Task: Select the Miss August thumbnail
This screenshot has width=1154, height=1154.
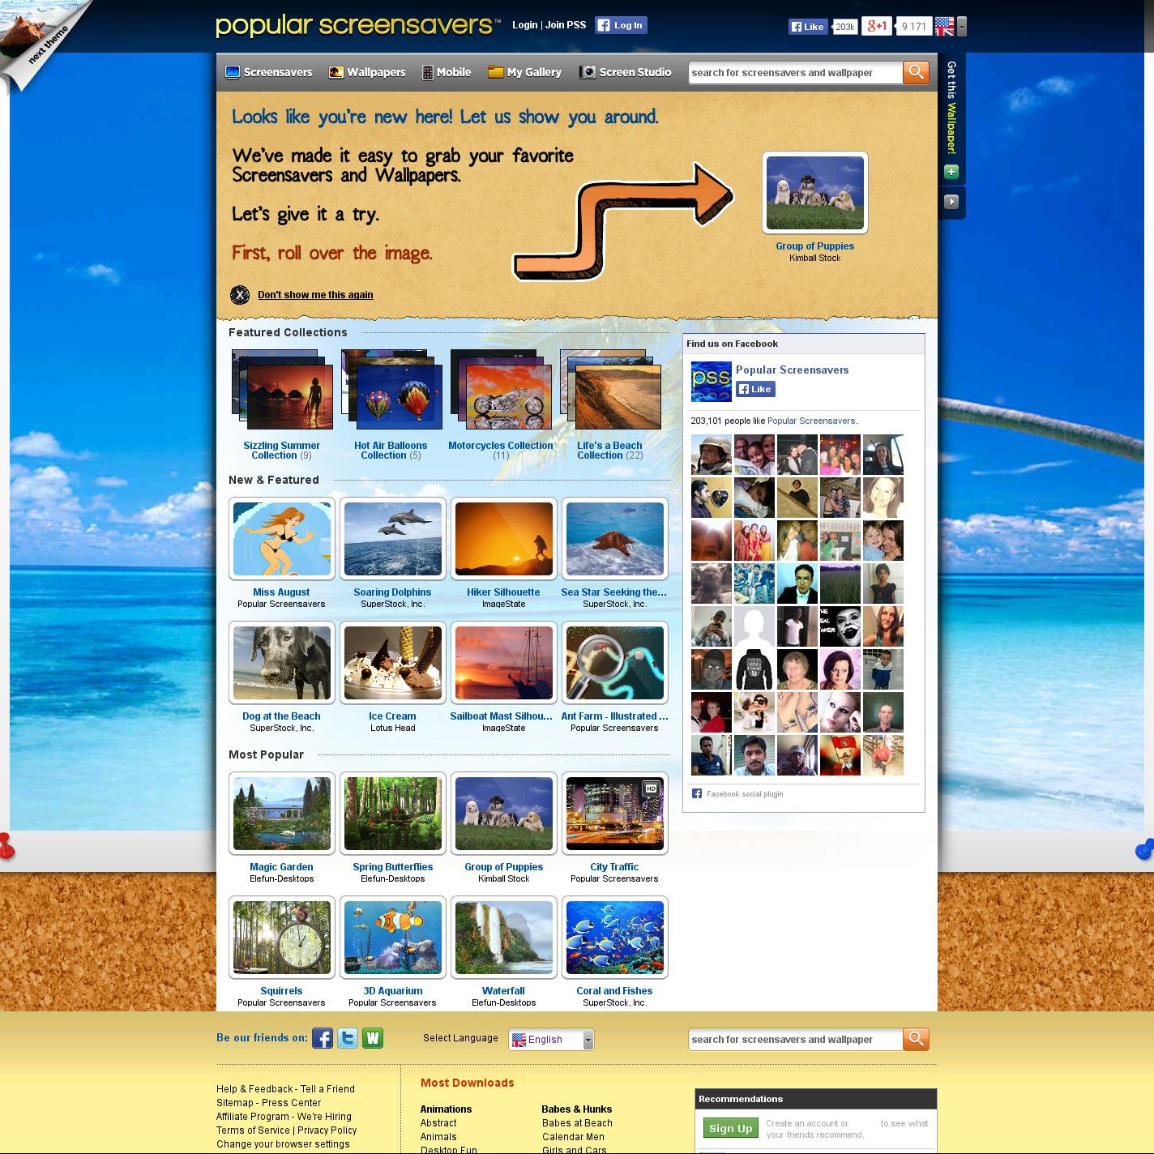Action: pyautogui.click(x=282, y=539)
